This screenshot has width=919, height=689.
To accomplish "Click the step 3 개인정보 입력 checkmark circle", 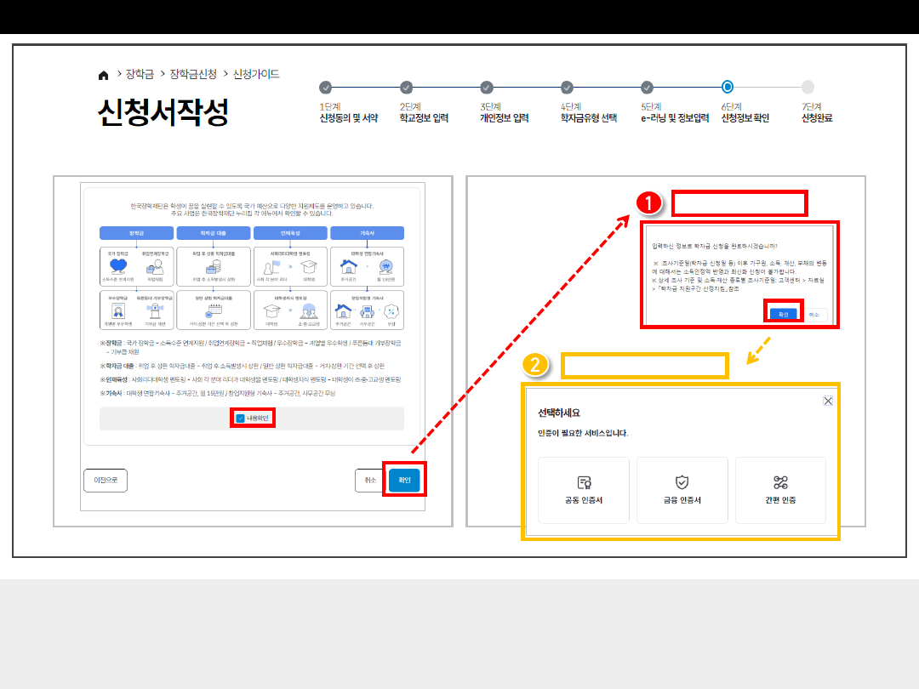I will 487,87.
